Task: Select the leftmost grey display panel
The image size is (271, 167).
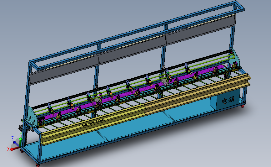Action: 64,70
